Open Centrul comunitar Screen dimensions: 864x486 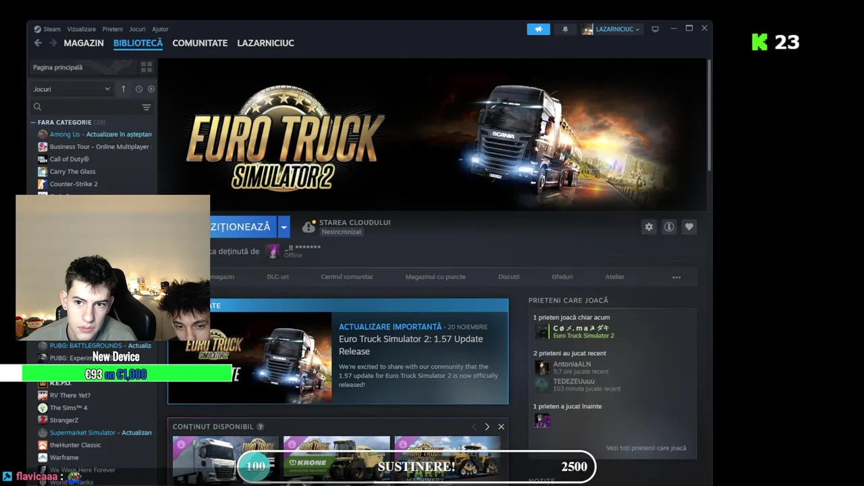point(347,277)
